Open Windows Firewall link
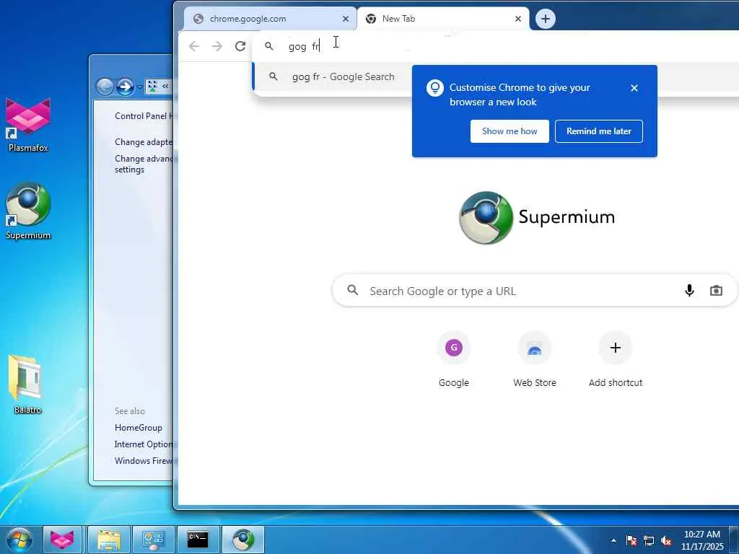Screen dimensions: 739x554 point(144,461)
